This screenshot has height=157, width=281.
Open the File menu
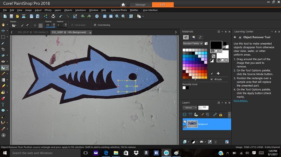point(5,10)
